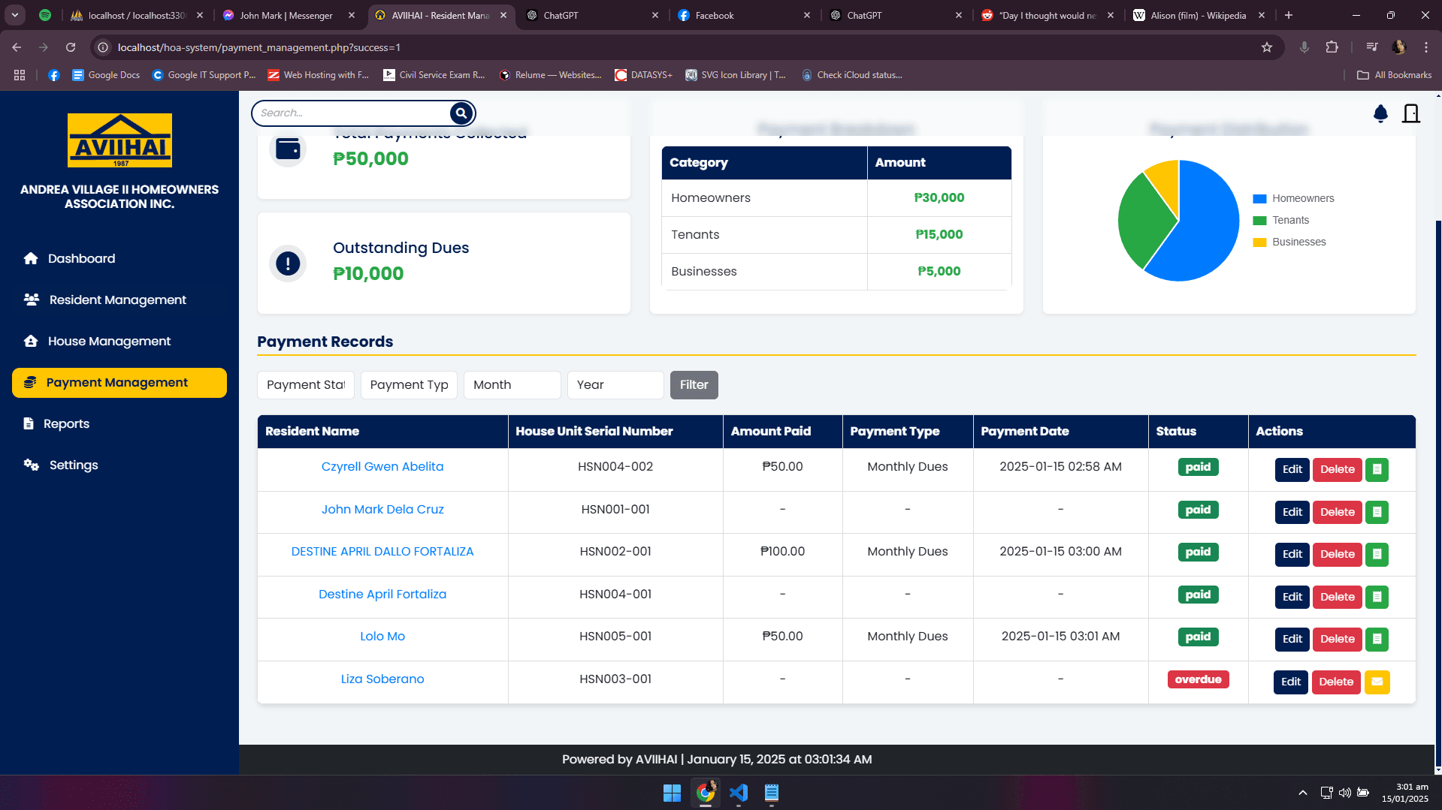Delete the John Mark Dela Cruz record

click(x=1337, y=512)
